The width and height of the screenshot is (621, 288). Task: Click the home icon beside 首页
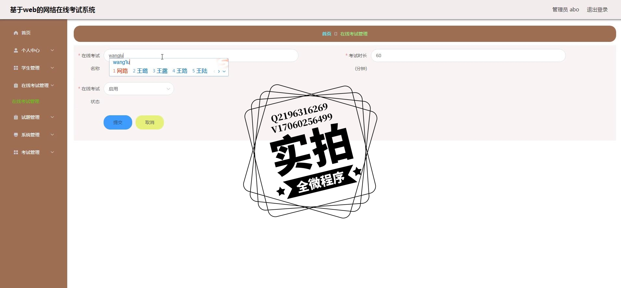point(16,33)
